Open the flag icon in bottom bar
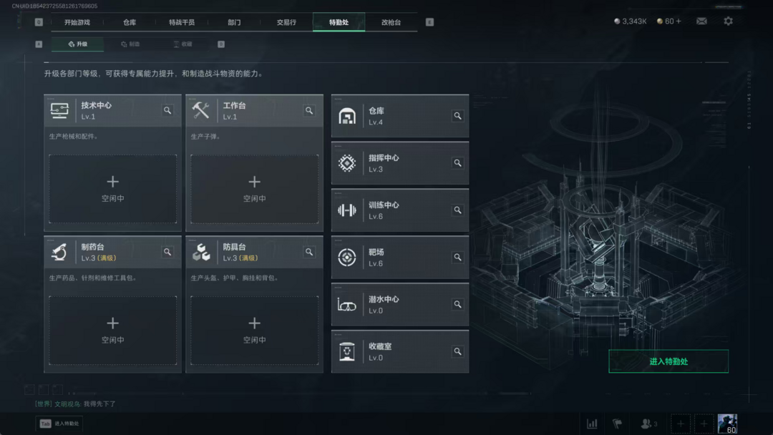 click(x=617, y=424)
